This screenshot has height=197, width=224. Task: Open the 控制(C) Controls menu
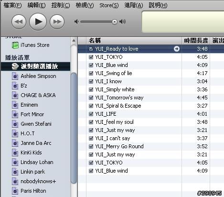(x=61, y=5)
